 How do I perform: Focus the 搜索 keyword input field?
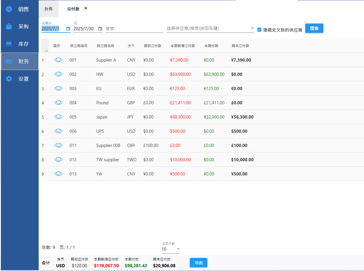click(134, 29)
